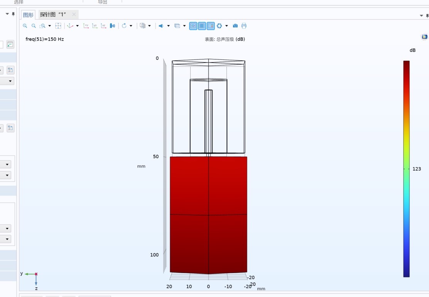This screenshot has height=297, width=429.
Task: Click the thin inner rod in the wireframe
Action: [208, 121]
